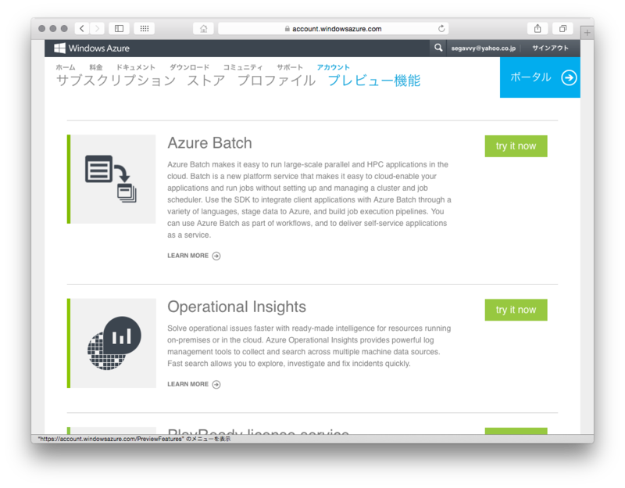This screenshot has width=625, height=488.
Task: Click the arrow circle beside ポータル
Action: [x=569, y=77]
